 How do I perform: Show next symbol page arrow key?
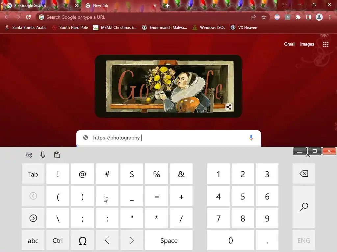pyautogui.click(x=33, y=218)
